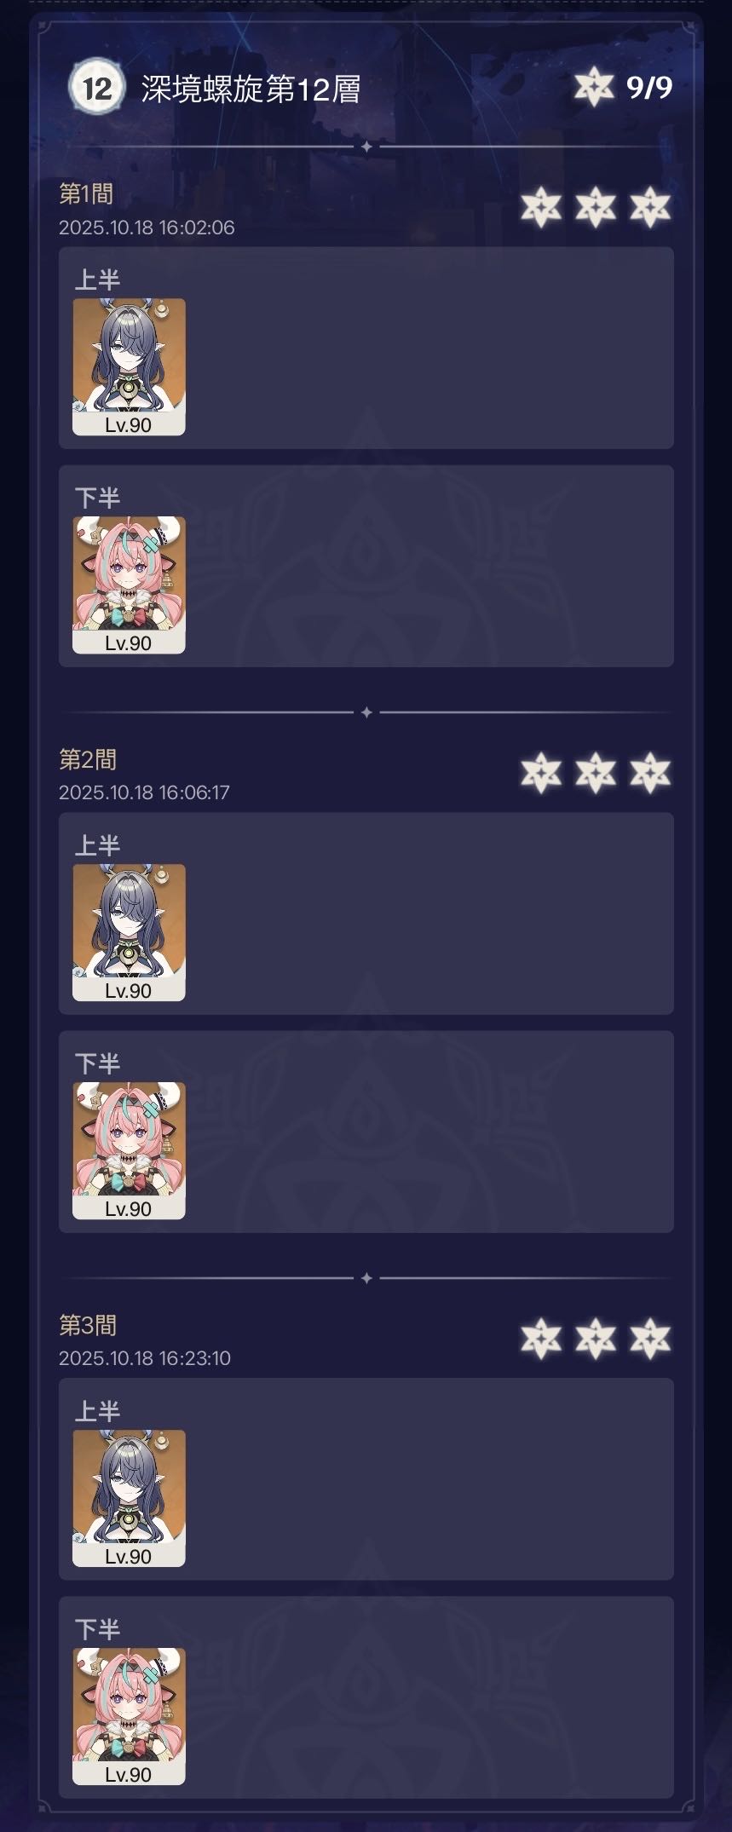Screen dimensions: 732x1832
Task: Tap dark-haired character portrait in Chamber 3 上半
Action: click(x=129, y=1499)
